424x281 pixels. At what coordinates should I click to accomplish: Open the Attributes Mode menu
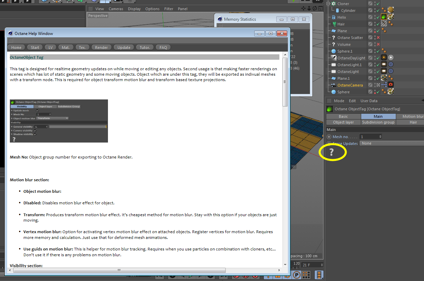(339, 101)
